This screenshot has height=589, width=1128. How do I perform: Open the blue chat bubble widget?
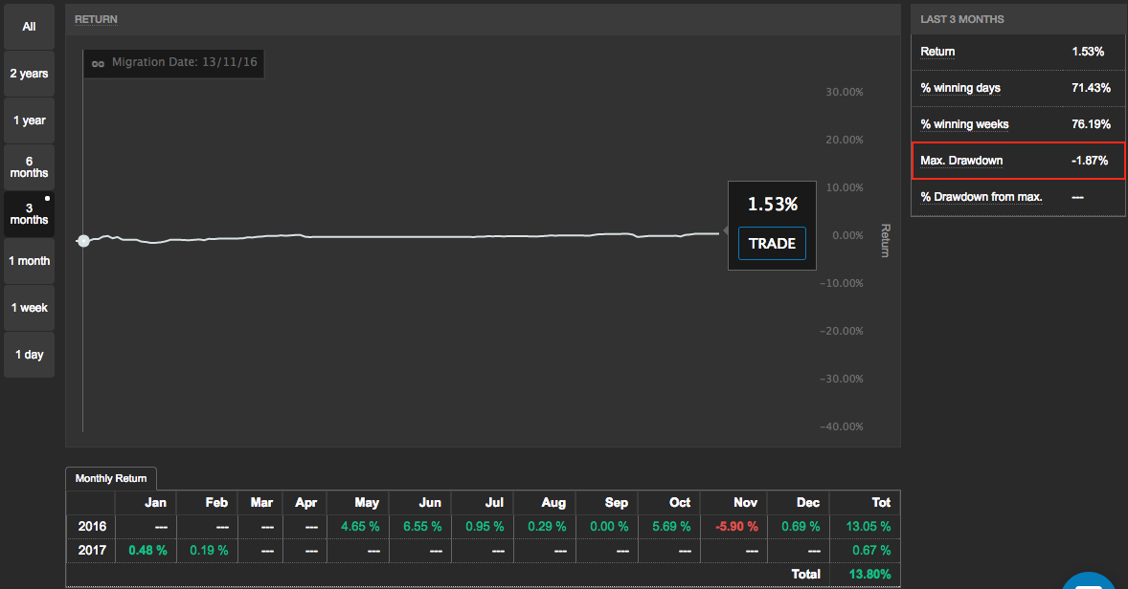(x=1090, y=580)
